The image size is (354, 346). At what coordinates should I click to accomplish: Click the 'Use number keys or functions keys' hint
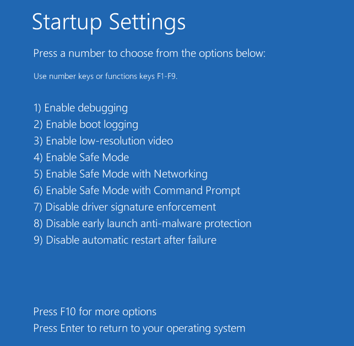coord(106,77)
